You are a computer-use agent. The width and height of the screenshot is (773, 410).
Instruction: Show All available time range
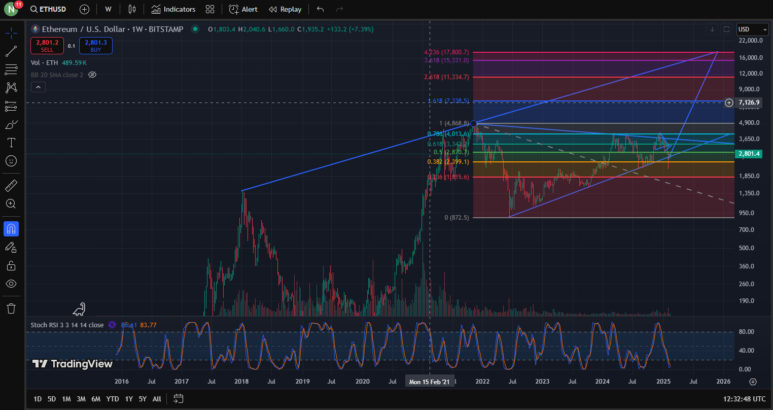pos(157,399)
